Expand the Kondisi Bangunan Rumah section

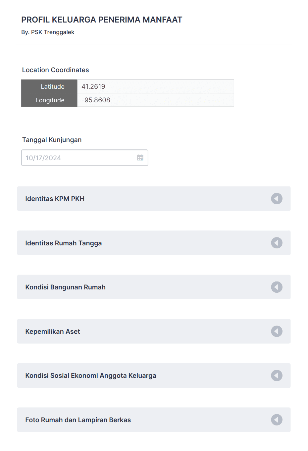pos(154,287)
